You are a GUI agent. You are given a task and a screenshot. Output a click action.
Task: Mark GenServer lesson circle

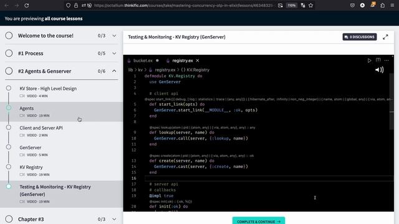click(x=9, y=147)
